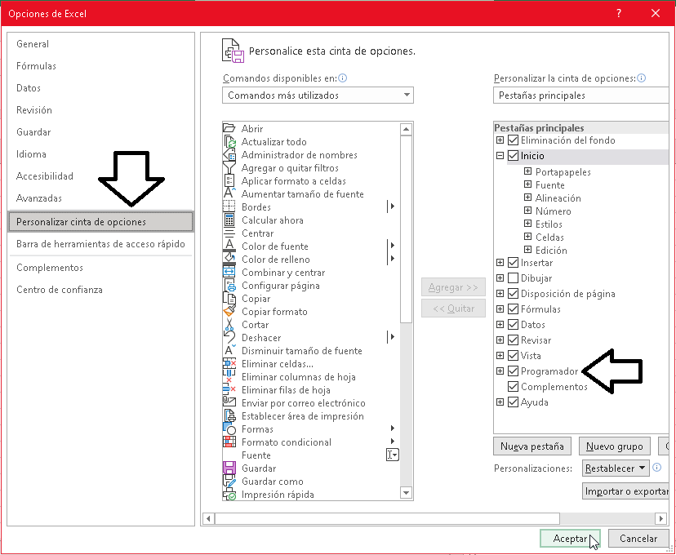Click the Abrir folder icon
The height and width of the screenshot is (555, 676).
229,128
